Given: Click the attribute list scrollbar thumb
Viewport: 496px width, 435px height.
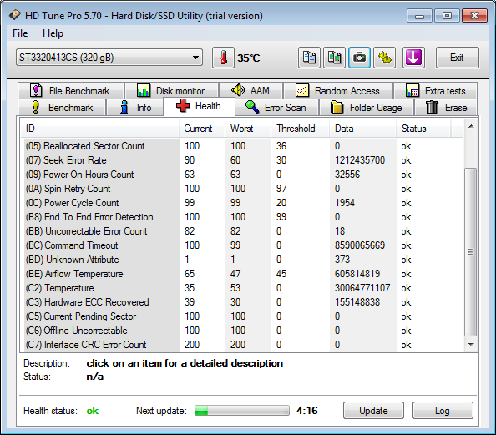Looking at the screenshot, I should [x=470, y=252].
